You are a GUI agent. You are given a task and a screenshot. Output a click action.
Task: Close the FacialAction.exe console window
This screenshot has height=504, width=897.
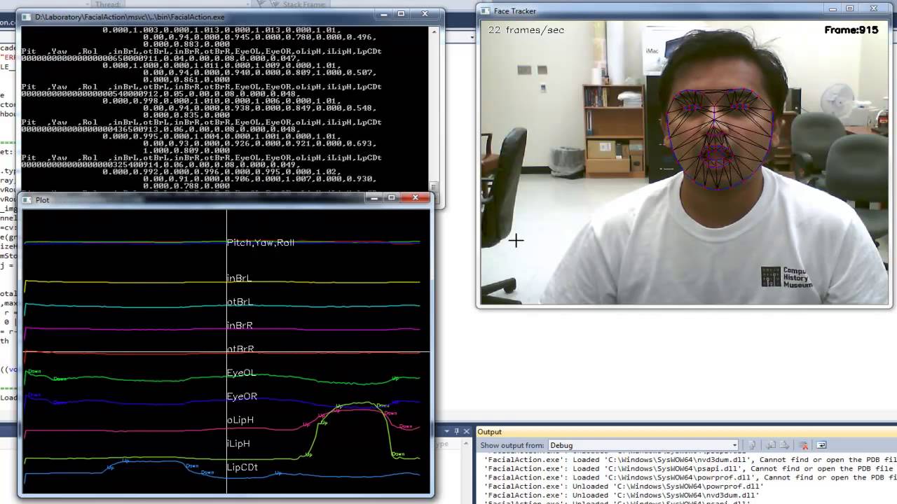pyautogui.click(x=425, y=14)
